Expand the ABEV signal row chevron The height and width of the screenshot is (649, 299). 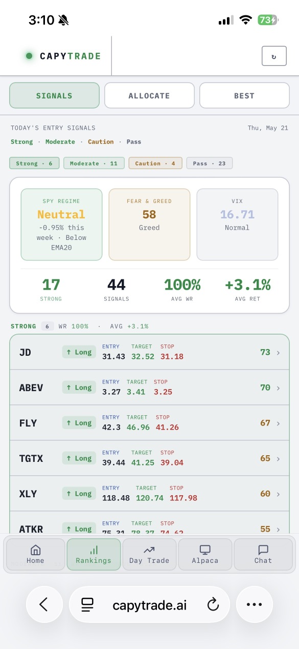pyautogui.click(x=279, y=388)
